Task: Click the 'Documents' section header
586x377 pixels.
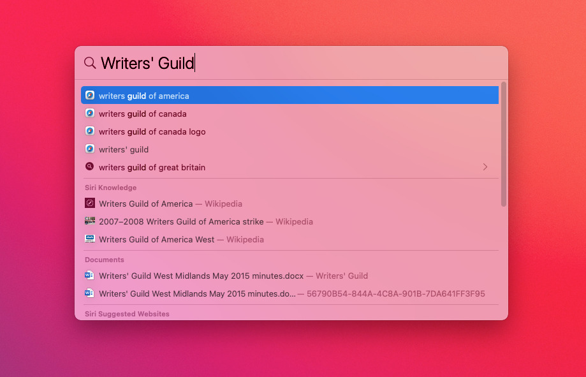Action: pos(105,260)
